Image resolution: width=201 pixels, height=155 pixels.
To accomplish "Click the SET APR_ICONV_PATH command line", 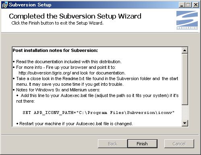I will click(98, 112).
